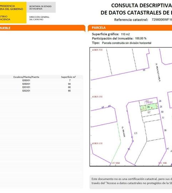This screenshot has height=193, width=172.
Task: Click the green highlighted parcel 06 on the map
Action: click(149, 107)
